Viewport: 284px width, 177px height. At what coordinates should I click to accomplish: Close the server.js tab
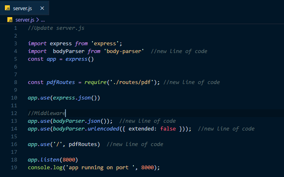pyautogui.click(x=42, y=8)
